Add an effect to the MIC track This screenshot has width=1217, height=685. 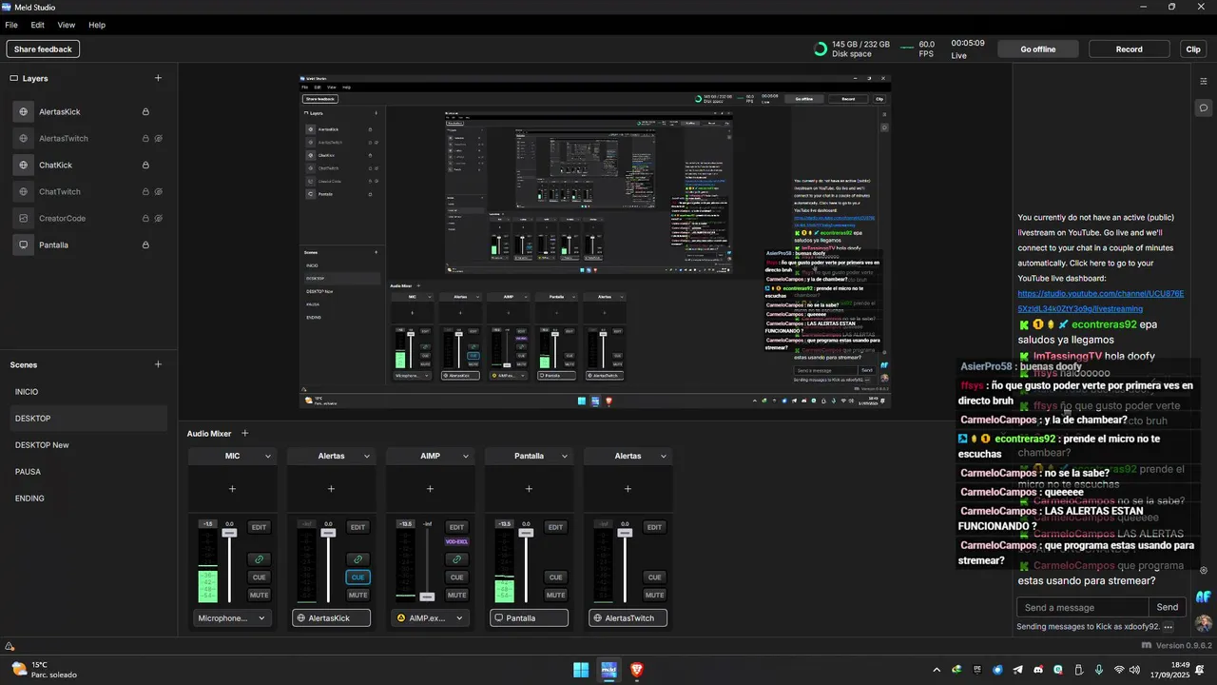tap(232, 489)
